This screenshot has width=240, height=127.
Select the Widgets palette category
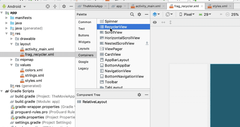[84, 42]
